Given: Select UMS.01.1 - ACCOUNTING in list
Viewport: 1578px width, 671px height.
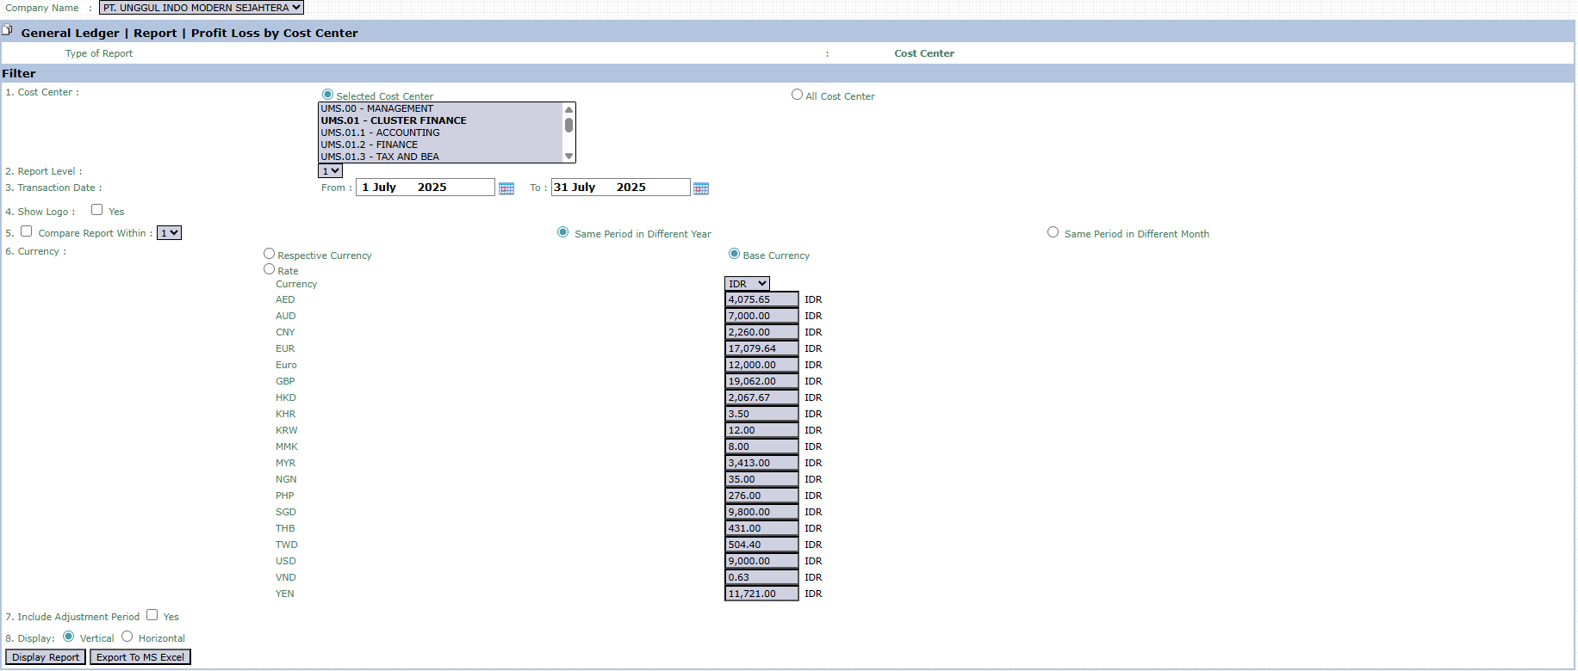Looking at the screenshot, I should click(x=380, y=132).
